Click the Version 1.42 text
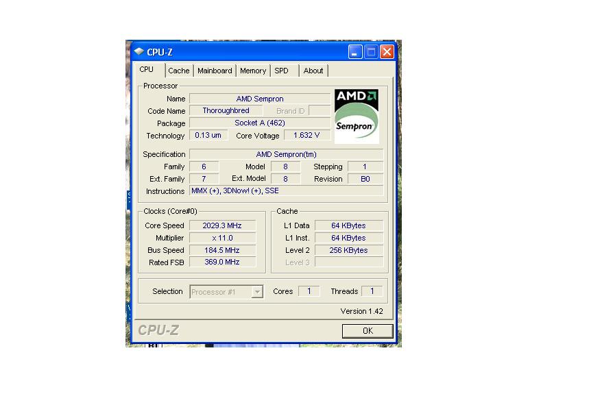The width and height of the screenshot is (613, 405). [x=361, y=311]
